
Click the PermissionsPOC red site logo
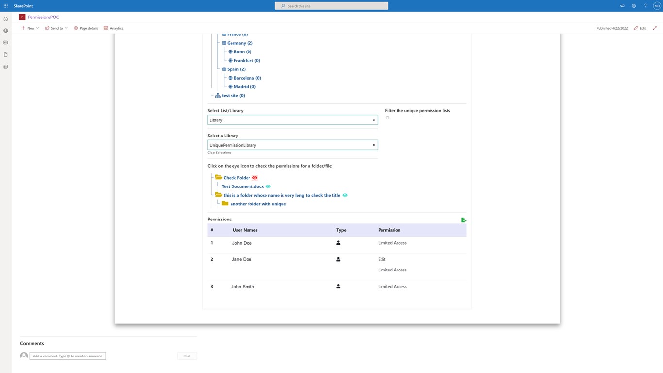(x=22, y=17)
